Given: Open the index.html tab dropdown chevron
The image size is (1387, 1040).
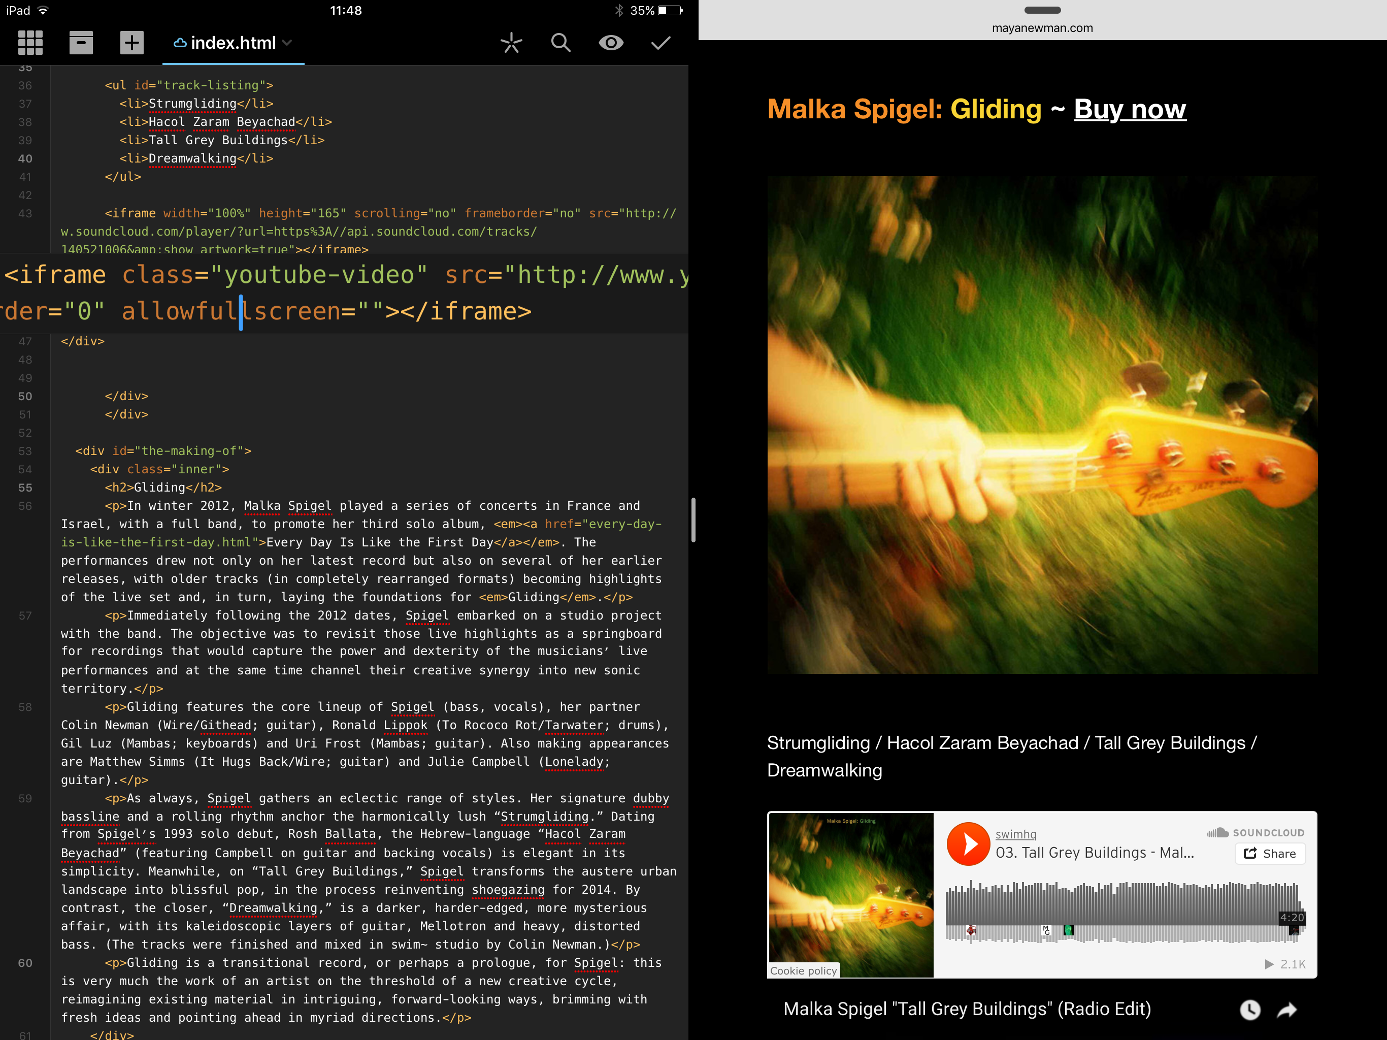Looking at the screenshot, I should [x=287, y=43].
